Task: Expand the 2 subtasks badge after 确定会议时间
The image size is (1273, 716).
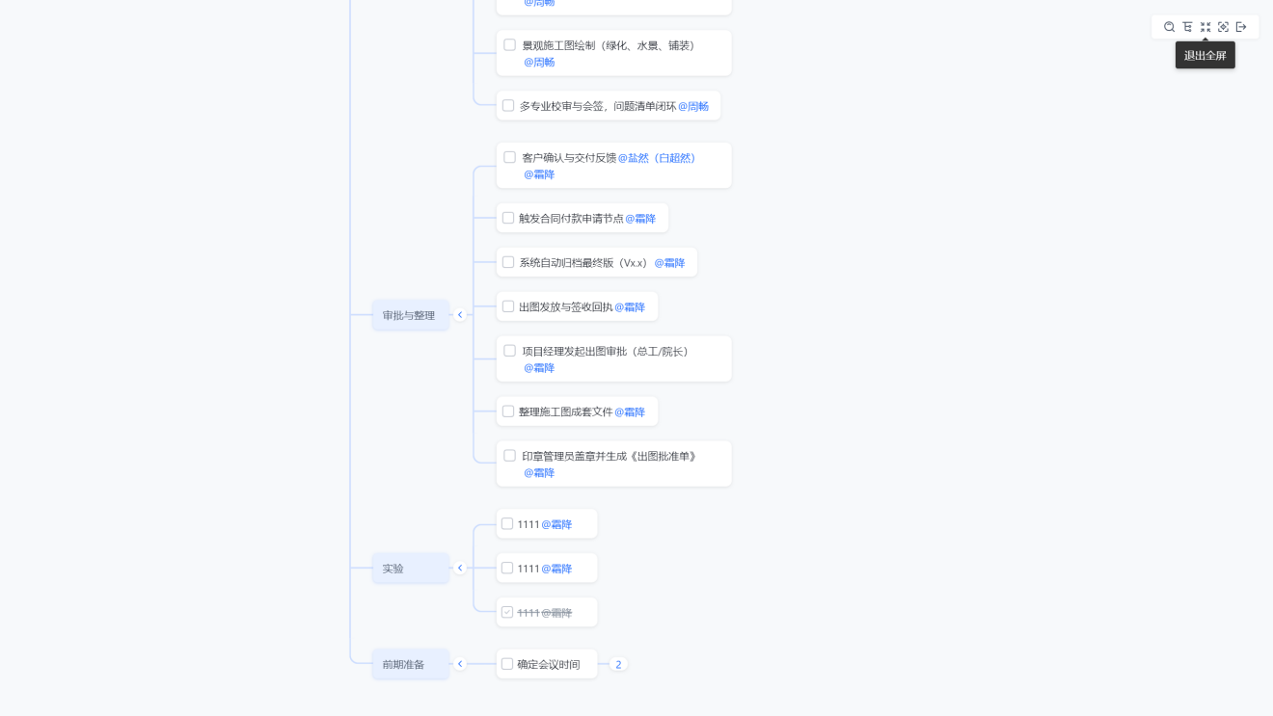Action: click(x=618, y=664)
